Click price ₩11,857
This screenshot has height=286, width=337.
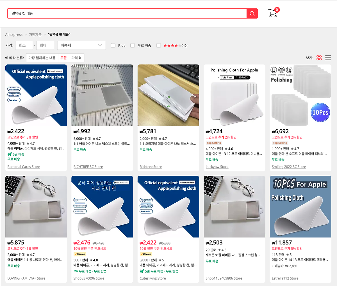click(x=282, y=243)
